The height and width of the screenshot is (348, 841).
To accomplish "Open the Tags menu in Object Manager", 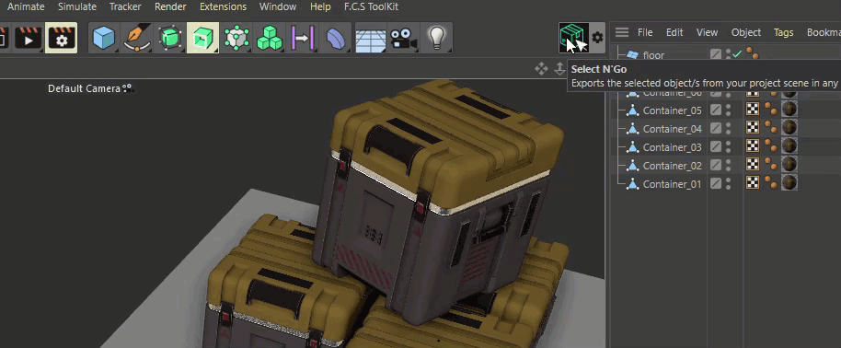I will pos(784,32).
